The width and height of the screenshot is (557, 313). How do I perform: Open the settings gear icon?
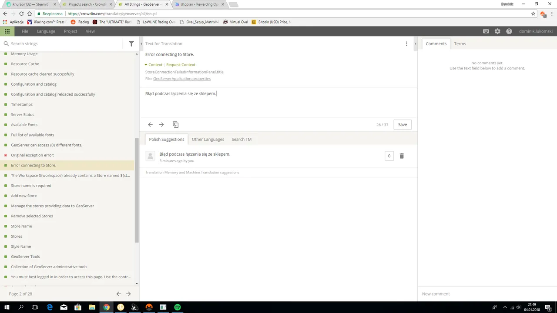497,31
